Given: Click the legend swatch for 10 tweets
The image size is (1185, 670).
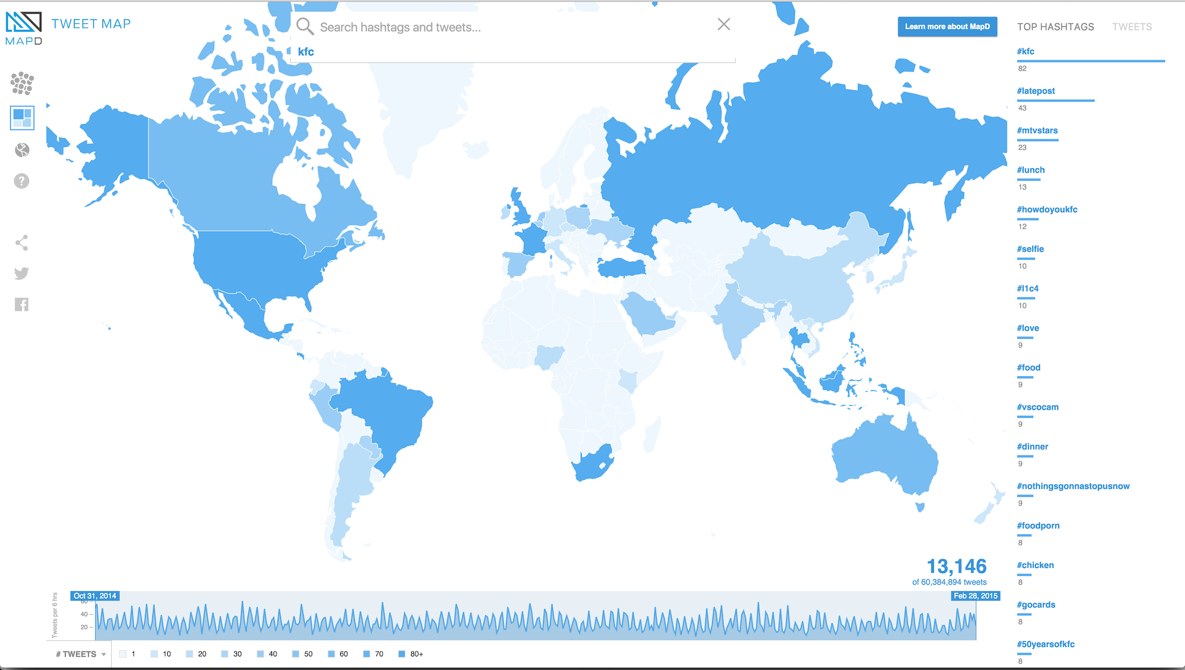Looking at the screenshot, I should [154, 654].
